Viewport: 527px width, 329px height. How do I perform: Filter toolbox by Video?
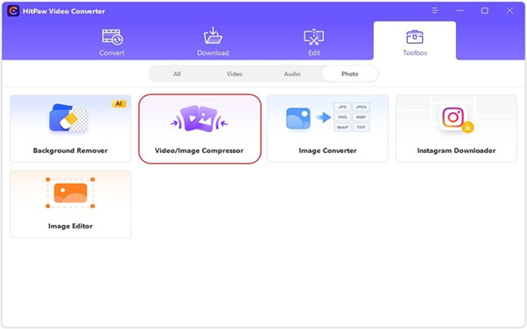click(x=235, y=73)
